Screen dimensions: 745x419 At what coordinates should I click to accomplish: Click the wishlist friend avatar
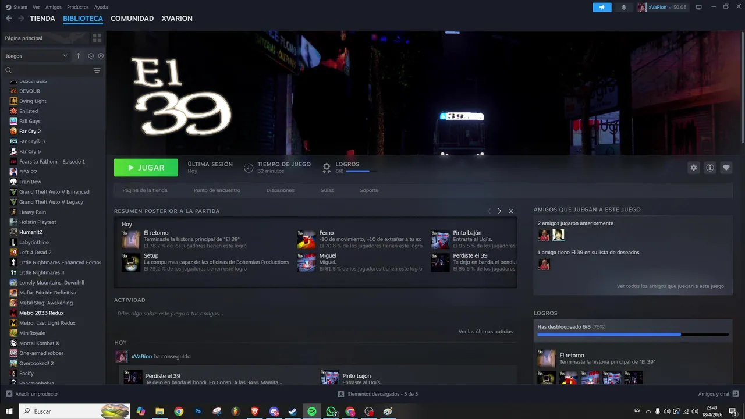pos(544,264)
